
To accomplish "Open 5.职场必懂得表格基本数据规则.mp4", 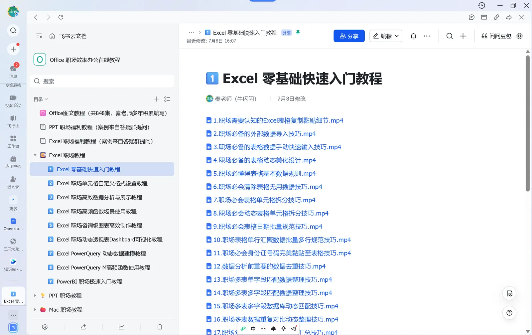I will pos(264,174).
